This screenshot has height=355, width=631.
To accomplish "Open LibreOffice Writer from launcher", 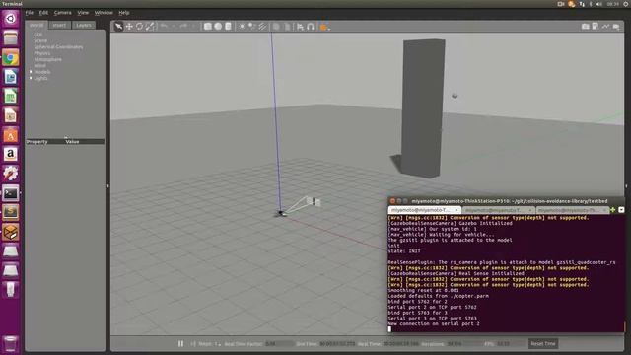I will 11,77.
